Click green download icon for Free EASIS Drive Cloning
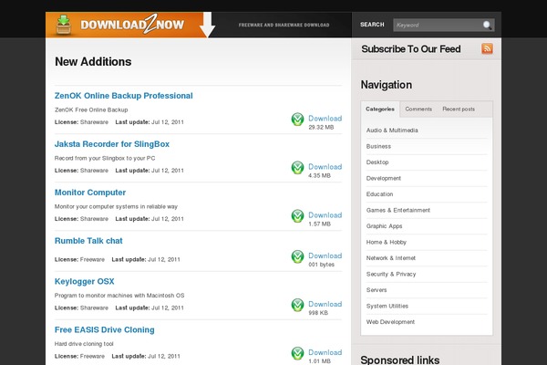The height and width of the screenshot is (365, 547). pos(297,353)
